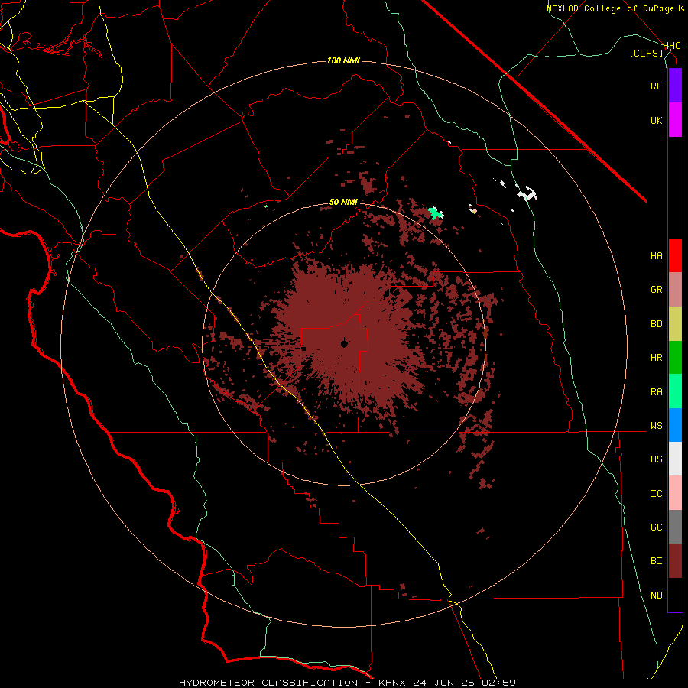Image resolution: width=688 pixels, height=688 pixels.
Task: Click the ND legend label
Action: coord(656,596)
